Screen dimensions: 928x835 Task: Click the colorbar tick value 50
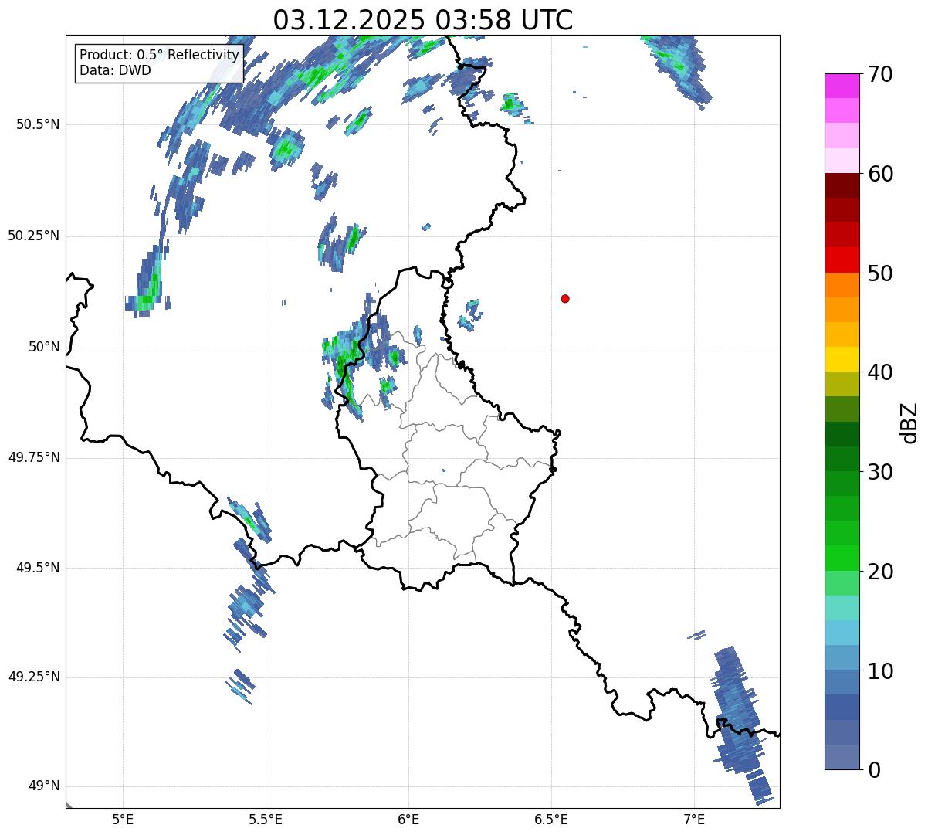880,273
